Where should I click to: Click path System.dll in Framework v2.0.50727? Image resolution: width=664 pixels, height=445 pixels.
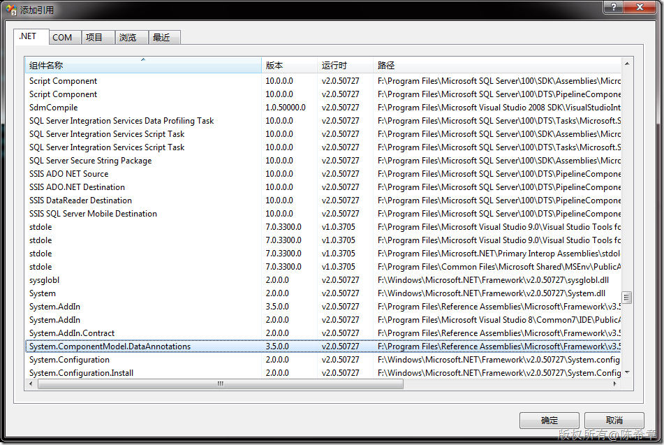point(492,293)
